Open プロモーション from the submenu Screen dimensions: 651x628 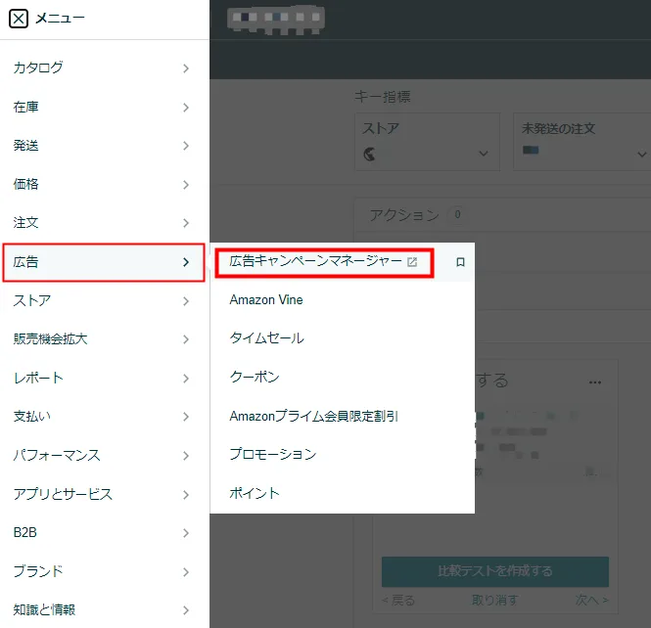(x=273, y=454)
